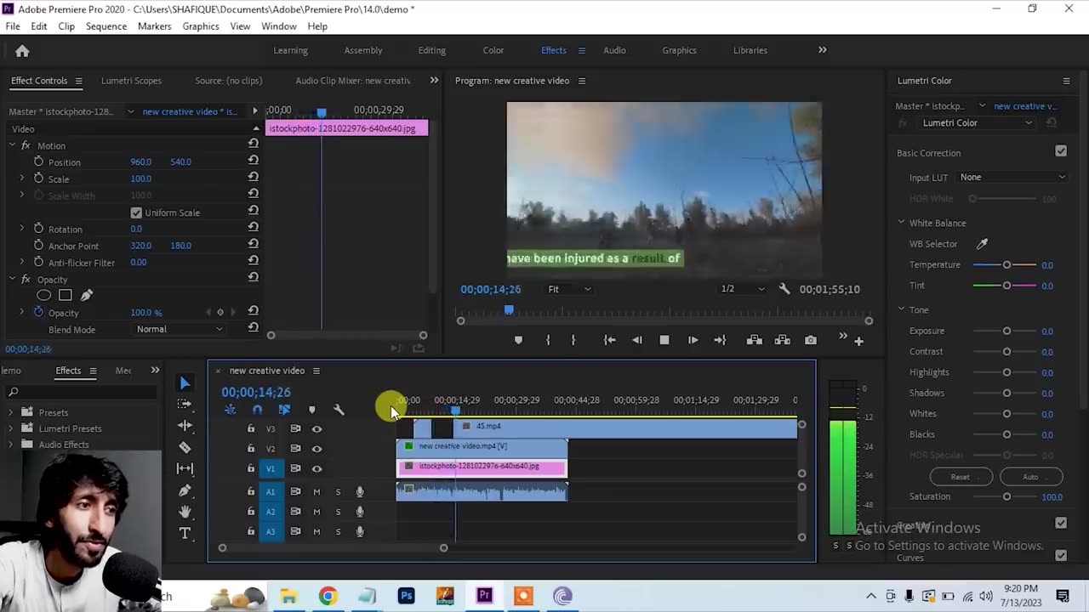Add marker in timeline header

click(311, 410)
